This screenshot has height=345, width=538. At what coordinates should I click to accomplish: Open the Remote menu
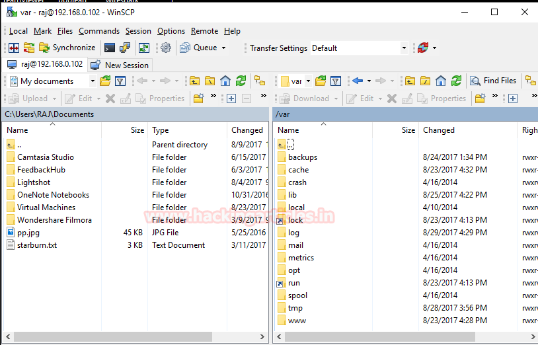pyautogui.click(x=204, y=31)
